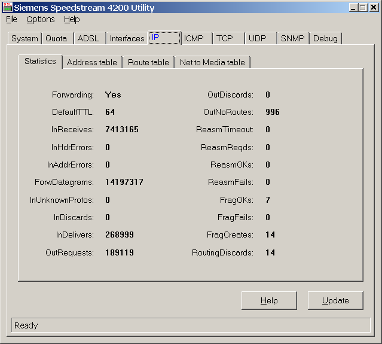This screenshot has width=382, height=344.
Task: Open the Options menu
Action: point(41,19)
